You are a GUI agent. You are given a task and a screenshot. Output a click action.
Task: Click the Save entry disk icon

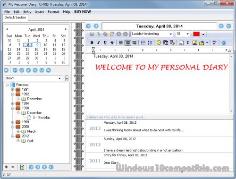(x=92, y=34)
